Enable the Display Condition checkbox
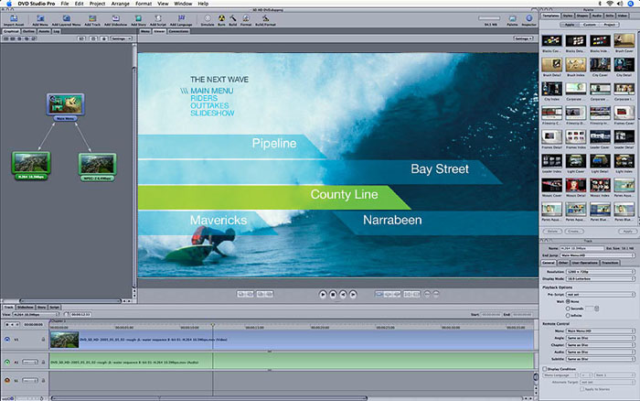The height and width of the screenshot is (401, 640). pyautogui.click(x=545, y=369)
